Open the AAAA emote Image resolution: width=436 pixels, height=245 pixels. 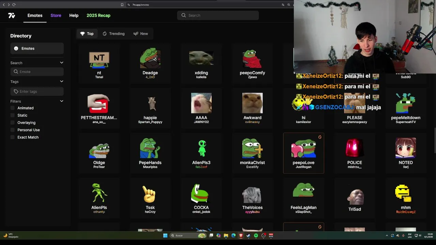[x=201, y=108]
